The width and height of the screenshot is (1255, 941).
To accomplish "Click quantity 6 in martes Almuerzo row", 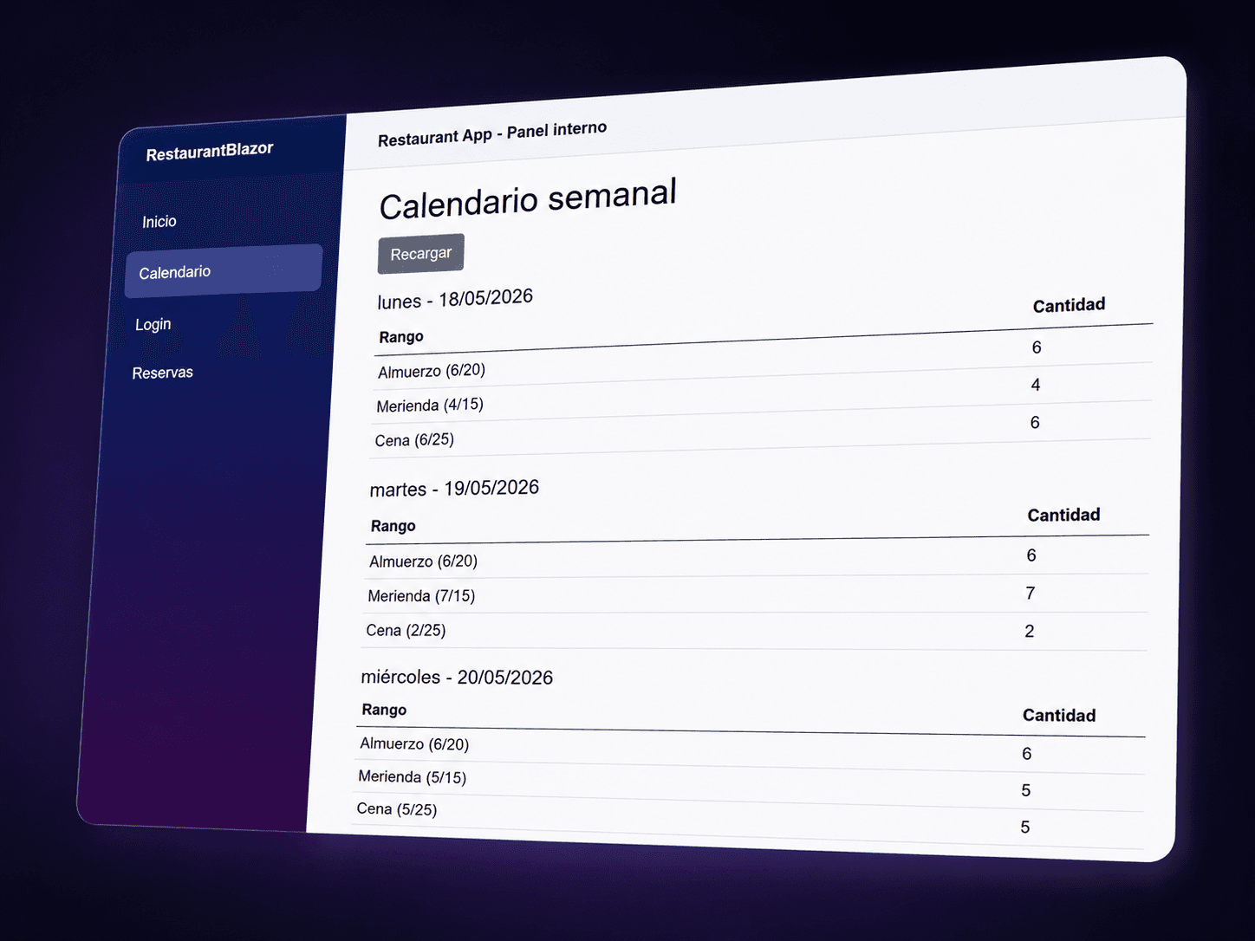I will click(1031, 555).
